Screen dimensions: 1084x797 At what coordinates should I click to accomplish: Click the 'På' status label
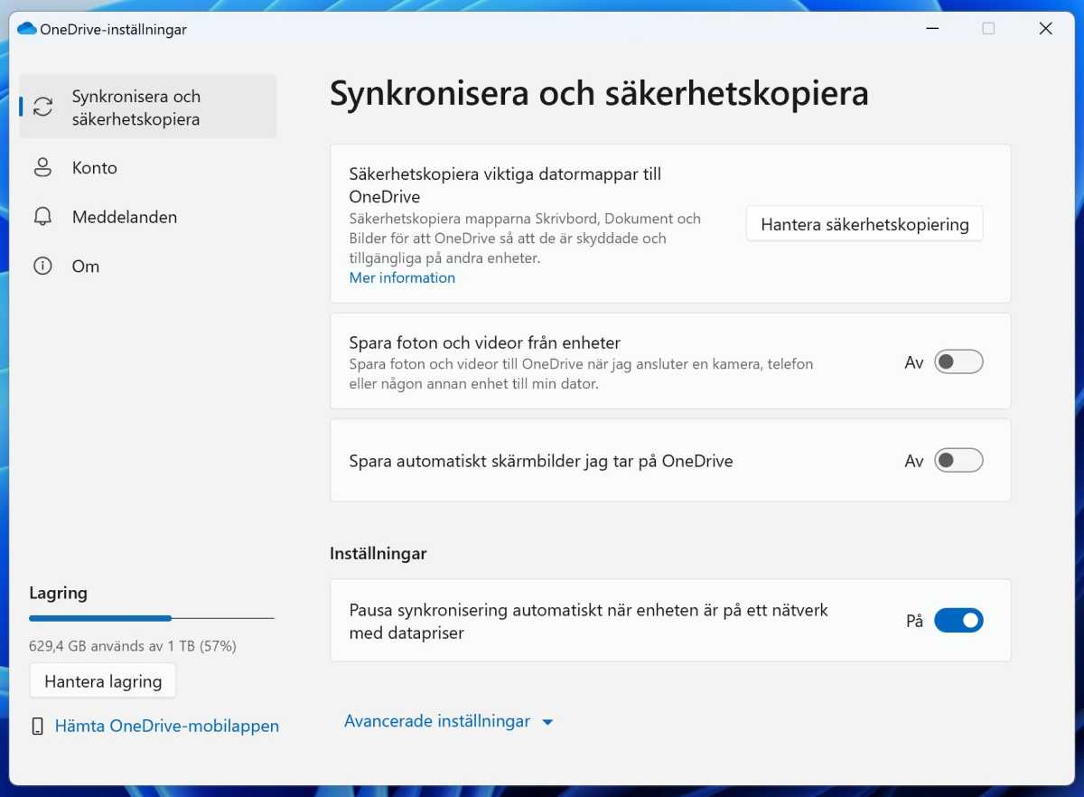(914, 621)
